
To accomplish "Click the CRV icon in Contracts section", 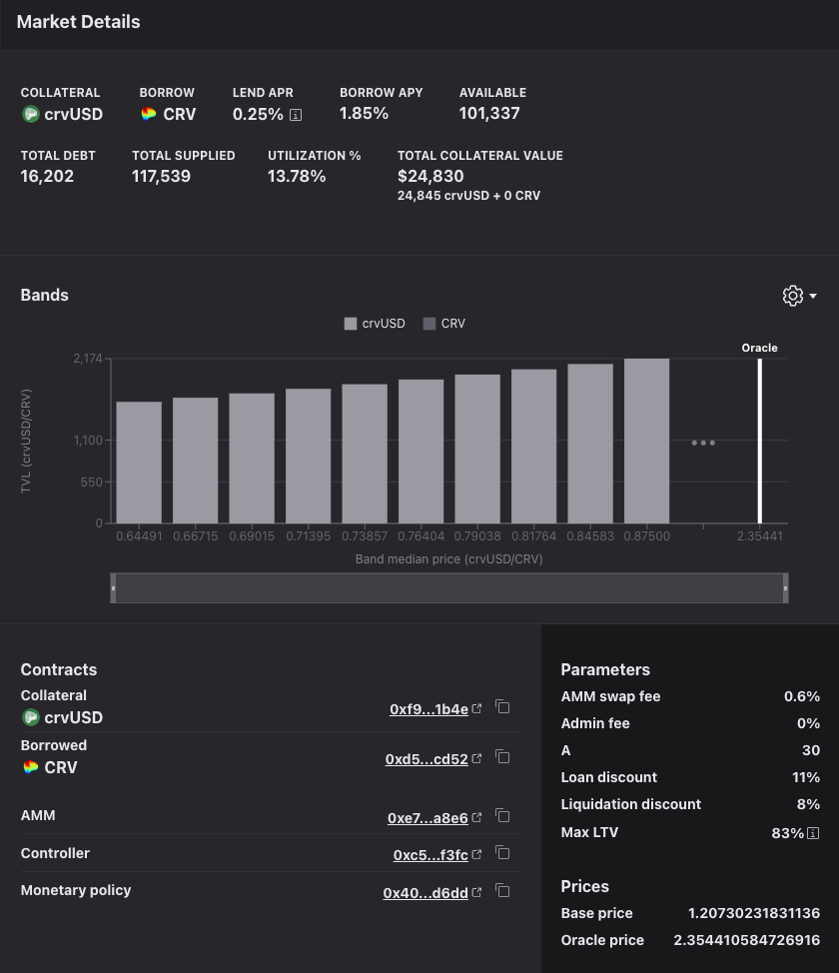I will (x=30, y=767).
